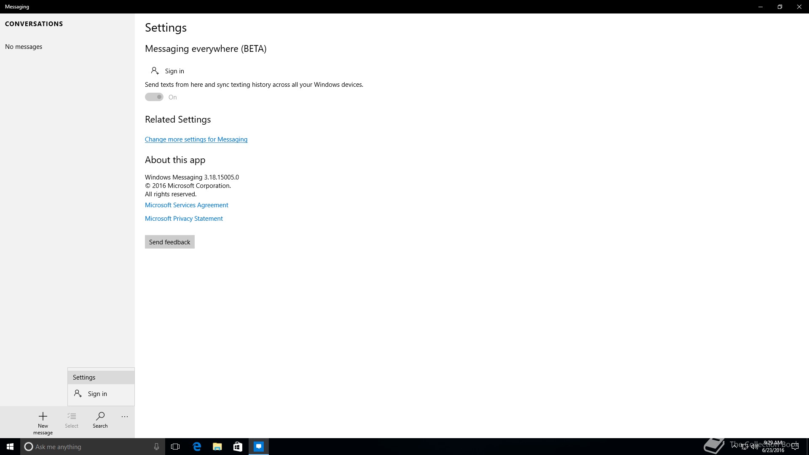This screenshot has height=455, width=809.
Task: Click the version text 'Windows Messaging 3.18.15005.0'
Action: point(192,177)
